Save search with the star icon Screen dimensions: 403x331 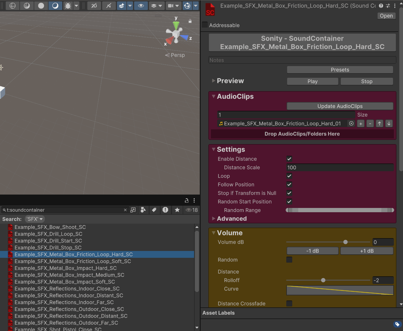point(177,210)
